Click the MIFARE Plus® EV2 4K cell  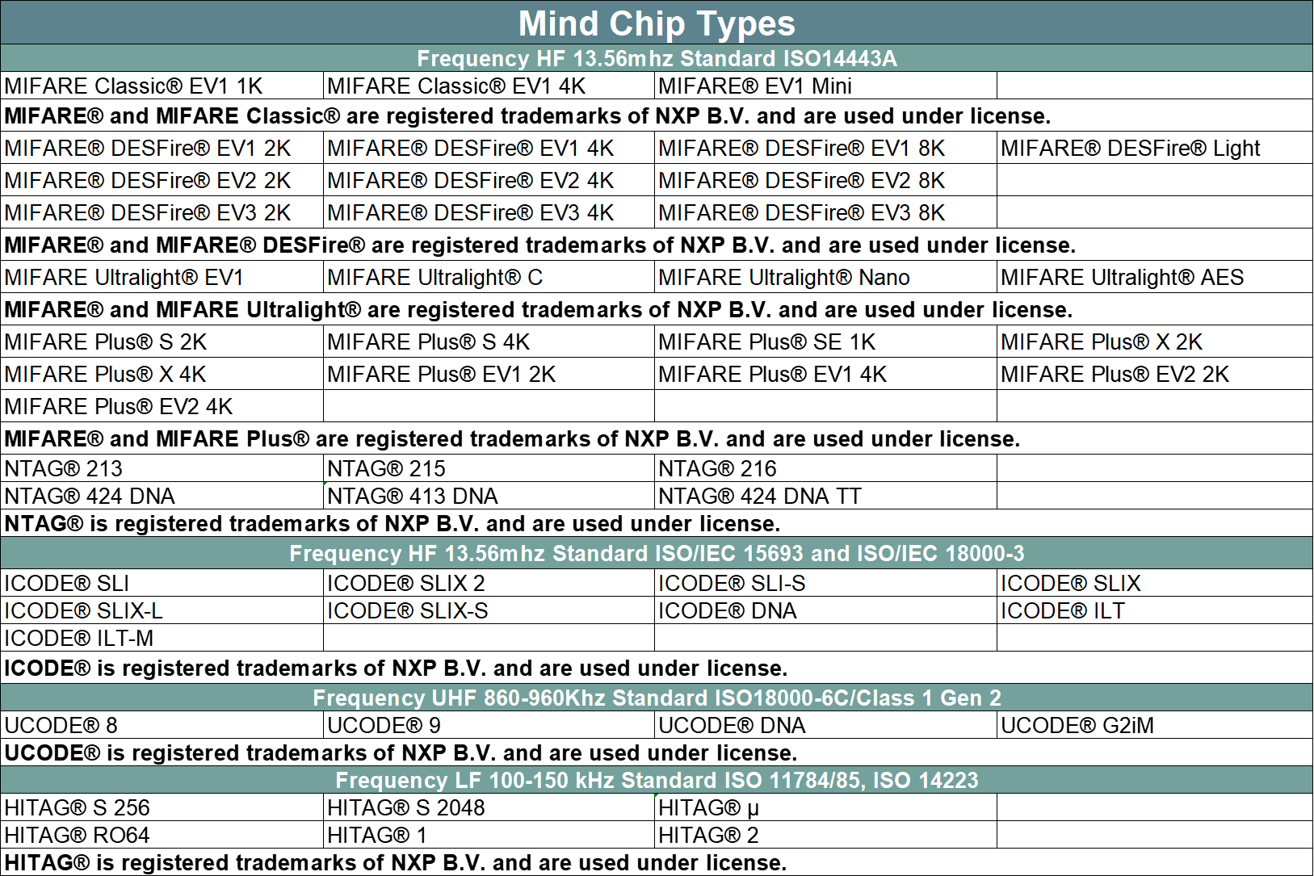coord(162,406)
